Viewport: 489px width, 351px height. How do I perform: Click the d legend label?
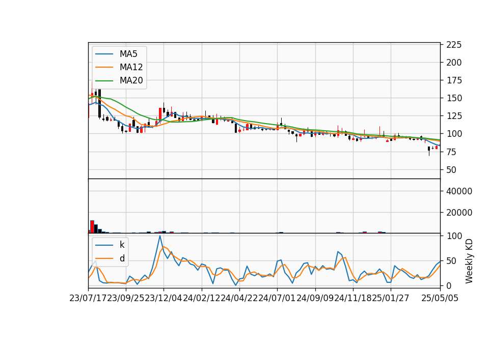[x=122, y=258]
